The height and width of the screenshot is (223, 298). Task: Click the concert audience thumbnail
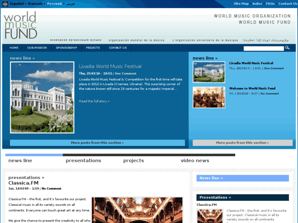209,97
